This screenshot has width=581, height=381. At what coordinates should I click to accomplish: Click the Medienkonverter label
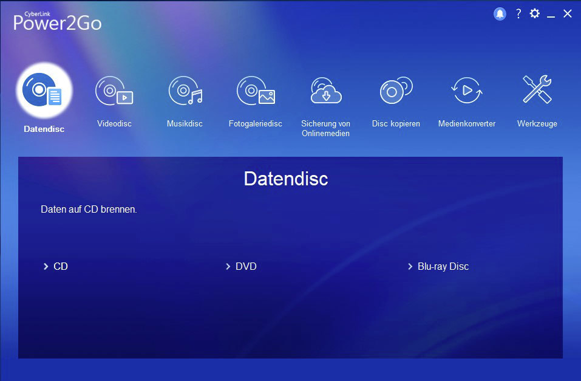(467, 123)
